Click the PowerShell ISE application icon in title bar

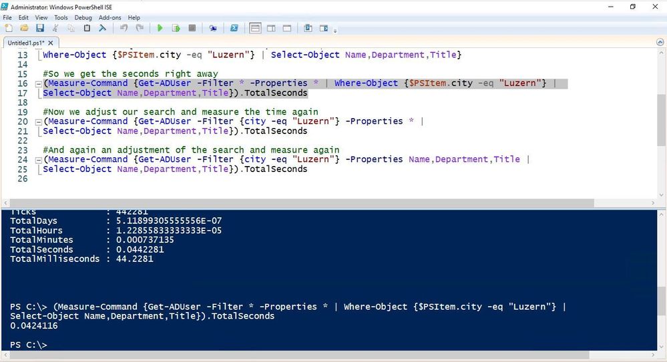click(5, 7)
